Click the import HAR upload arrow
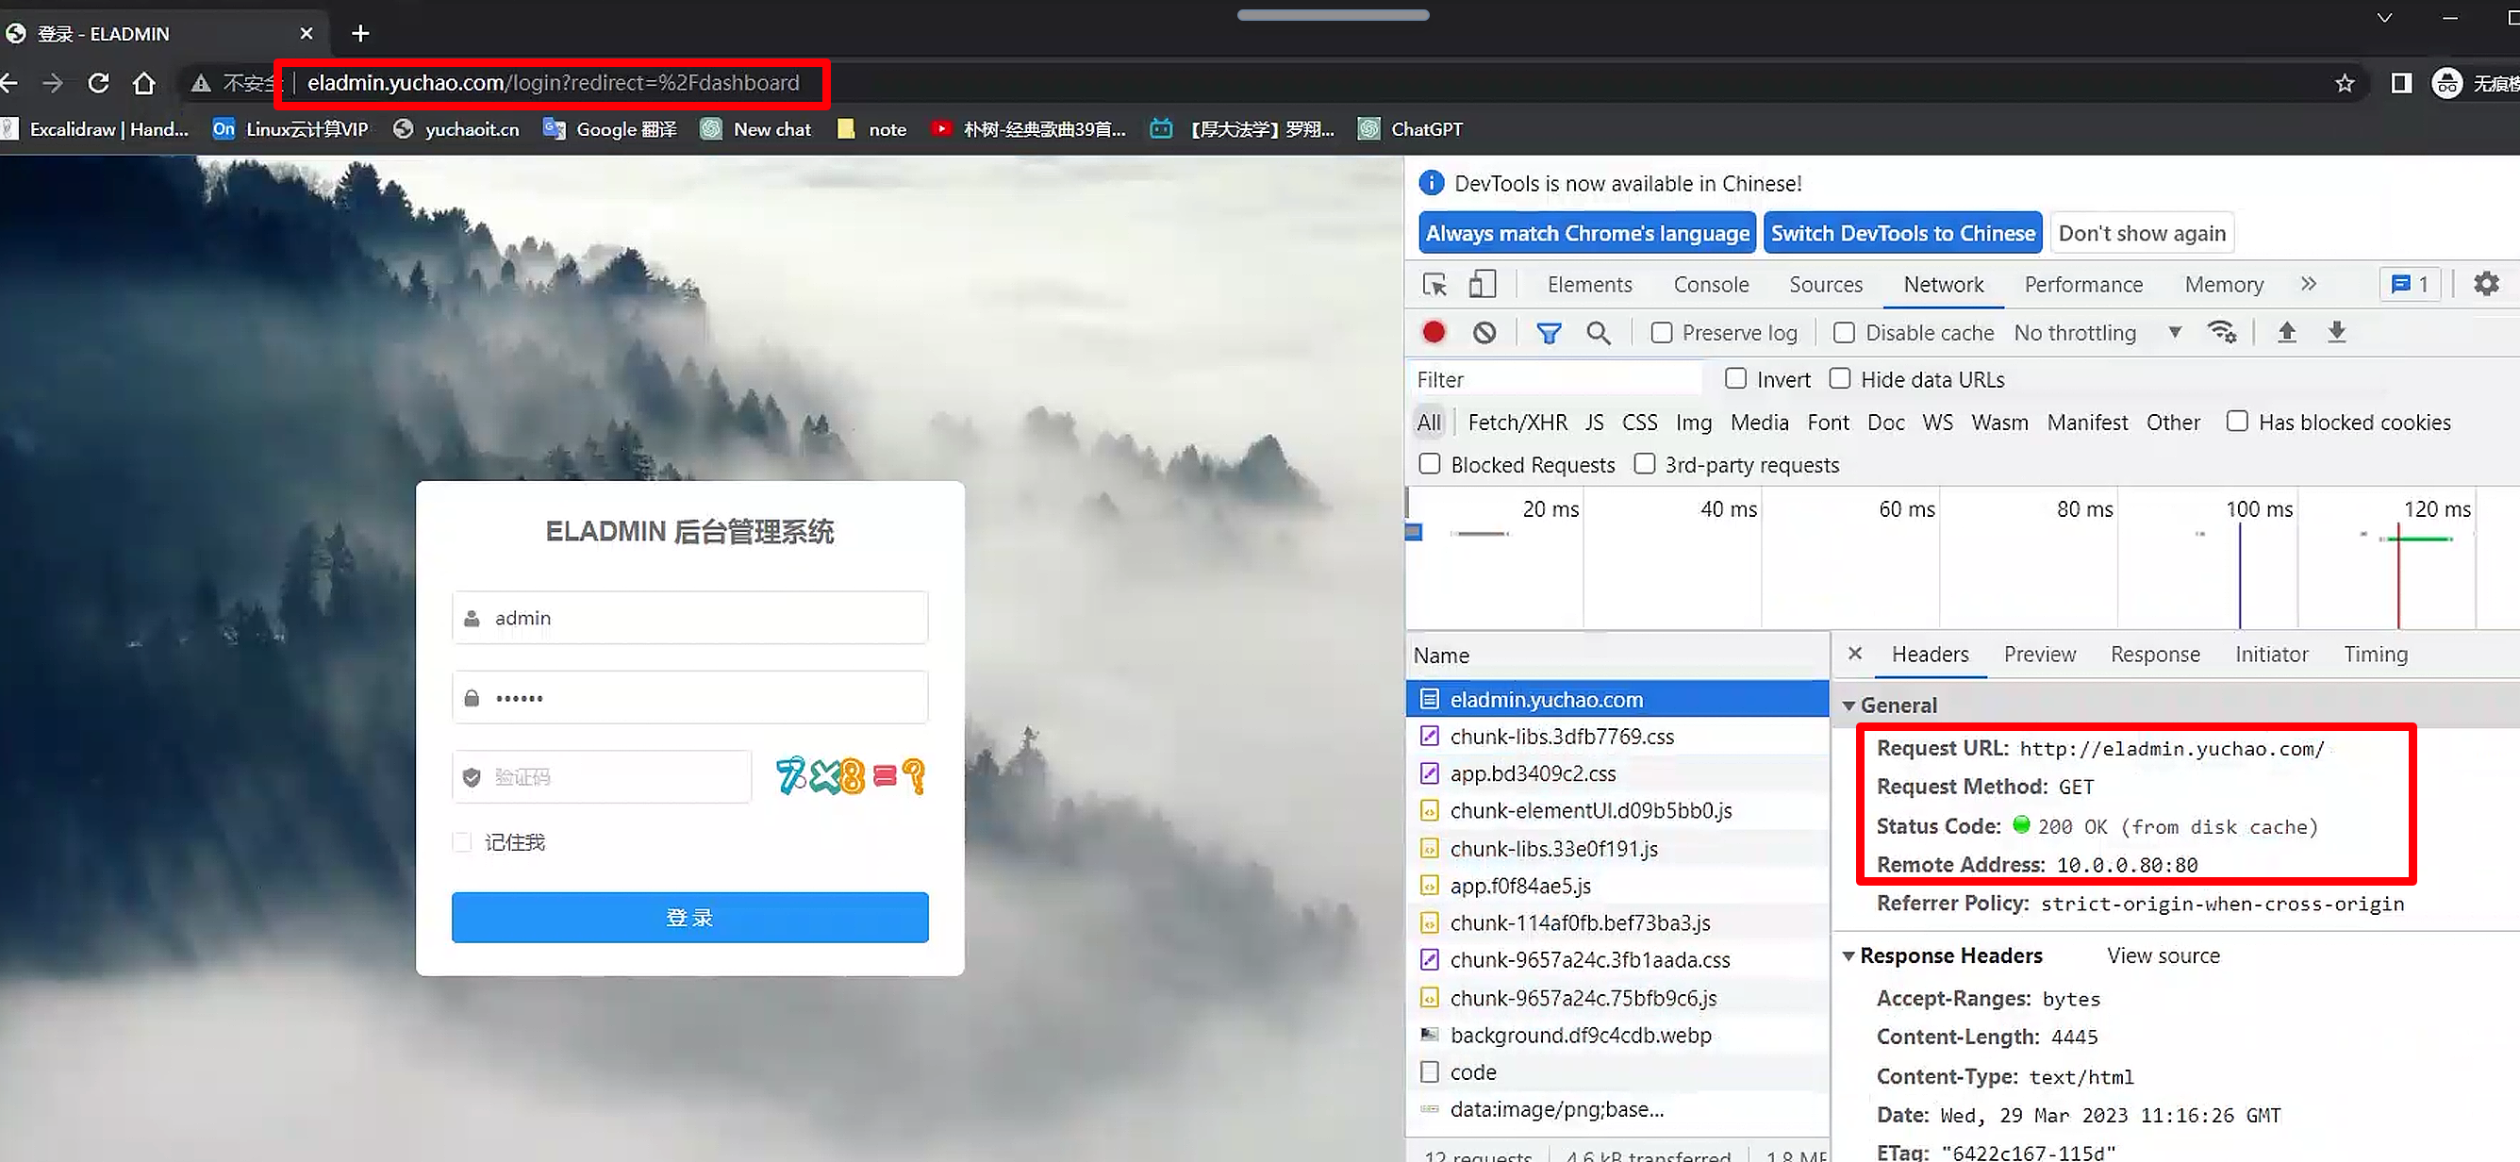Viewport: 2520px width, 1162px height. (x=2286, y=333)
